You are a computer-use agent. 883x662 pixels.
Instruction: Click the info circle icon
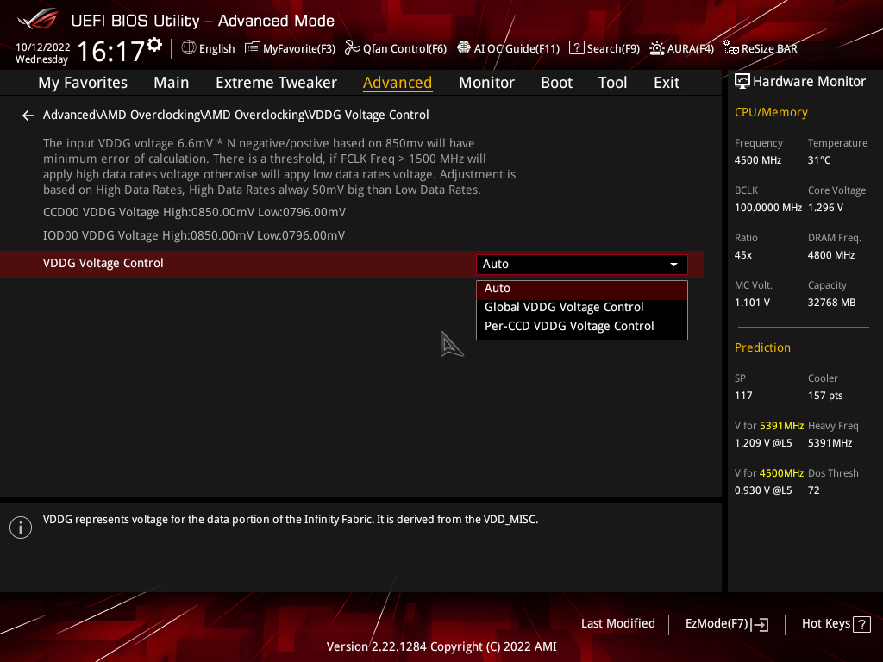pyautogui.click(x=21, y=528)
